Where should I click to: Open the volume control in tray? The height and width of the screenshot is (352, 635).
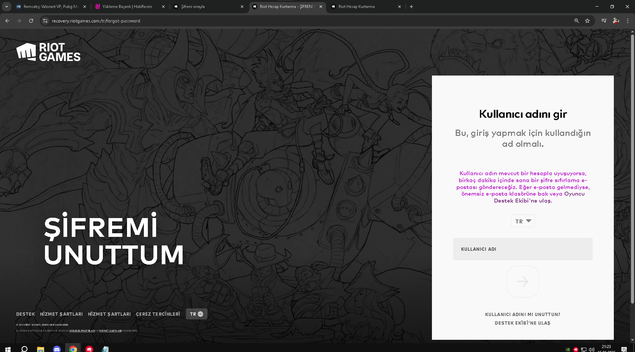click(x=592, y=349)
